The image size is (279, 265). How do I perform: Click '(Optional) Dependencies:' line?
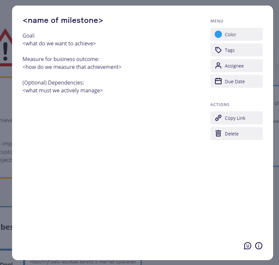[53, 83]
